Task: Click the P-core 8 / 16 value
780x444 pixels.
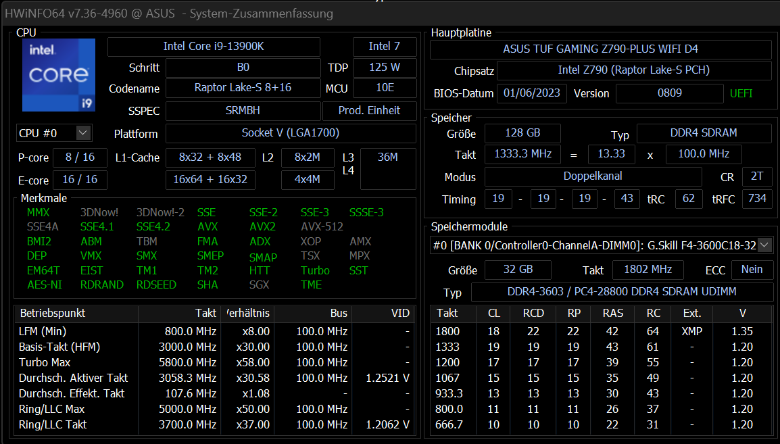Action: (x=80, y=157)
